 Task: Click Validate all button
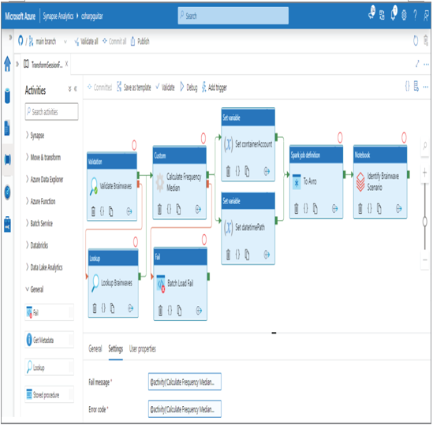pyautogui.click(x=87, y=42)
